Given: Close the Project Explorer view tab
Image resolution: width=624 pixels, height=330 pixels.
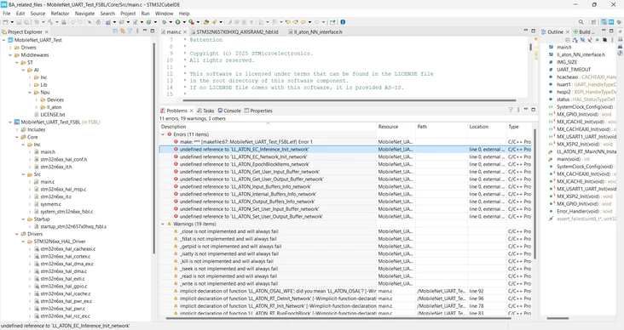Looking at the screenshot, I should click(47, 31).
